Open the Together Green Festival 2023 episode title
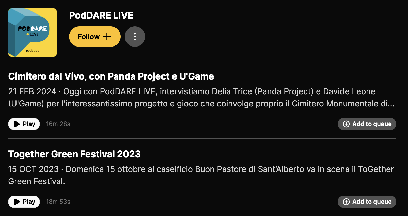The image size is (408, 216). tap(74, 154)
